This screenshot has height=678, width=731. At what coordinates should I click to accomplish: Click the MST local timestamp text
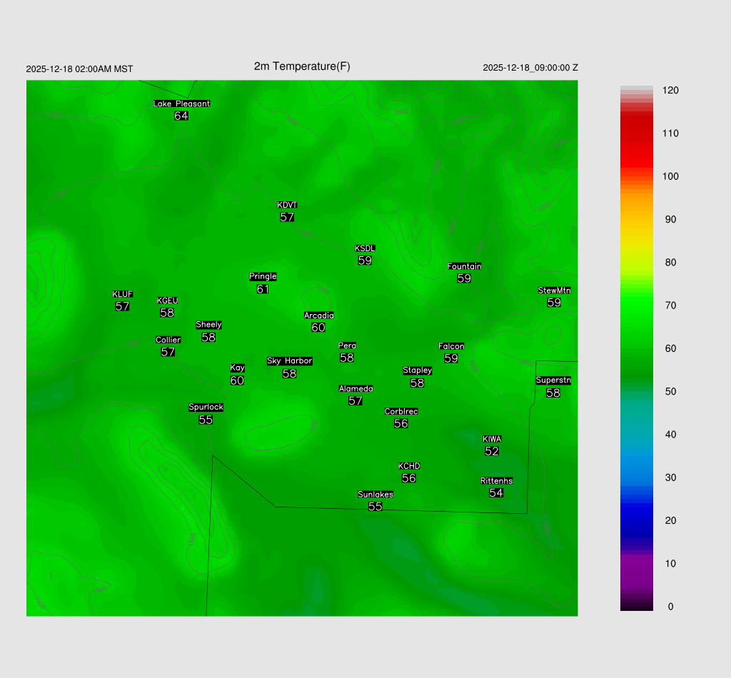coord(79,69)
